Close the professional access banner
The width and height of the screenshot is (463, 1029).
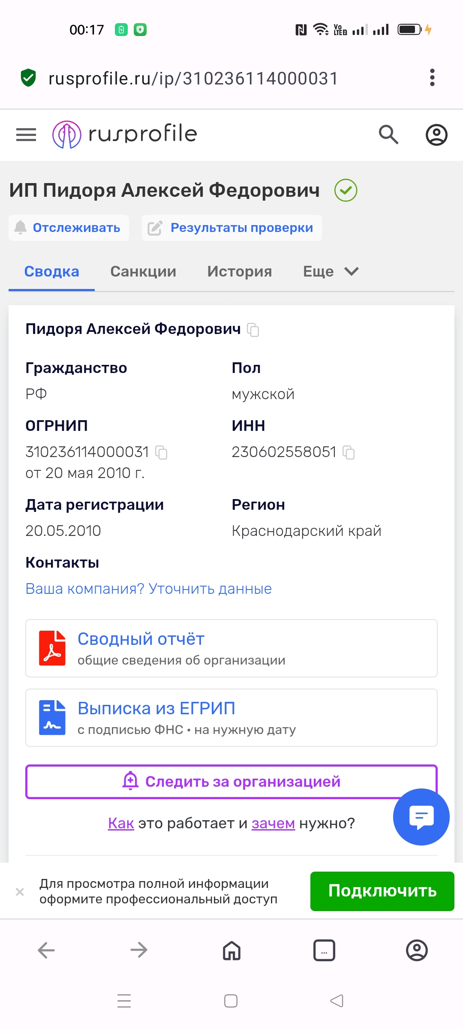pos(20,892)
